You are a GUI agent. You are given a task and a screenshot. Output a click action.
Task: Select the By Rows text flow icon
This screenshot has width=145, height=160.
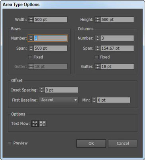point(35,124)
